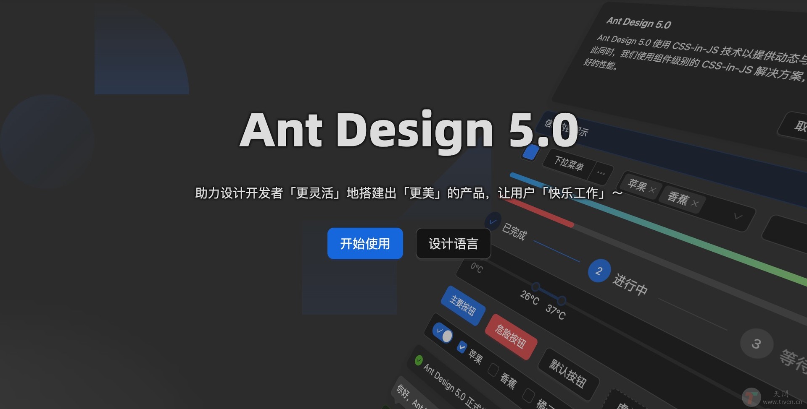This screenshot has width=807, height=409.
Task: Click the green success icon before Ant Design 5.0 message
Action: pyautogui.click(x=419, y=360)
